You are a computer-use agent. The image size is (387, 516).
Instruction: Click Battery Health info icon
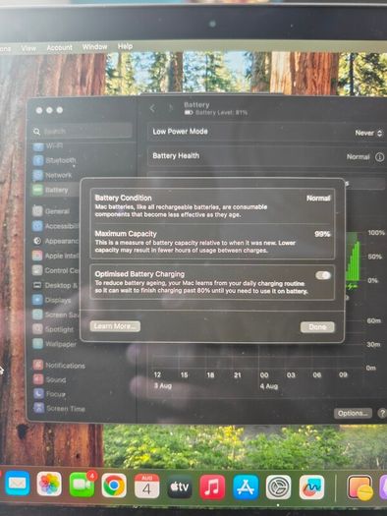(x=379, y=157)
